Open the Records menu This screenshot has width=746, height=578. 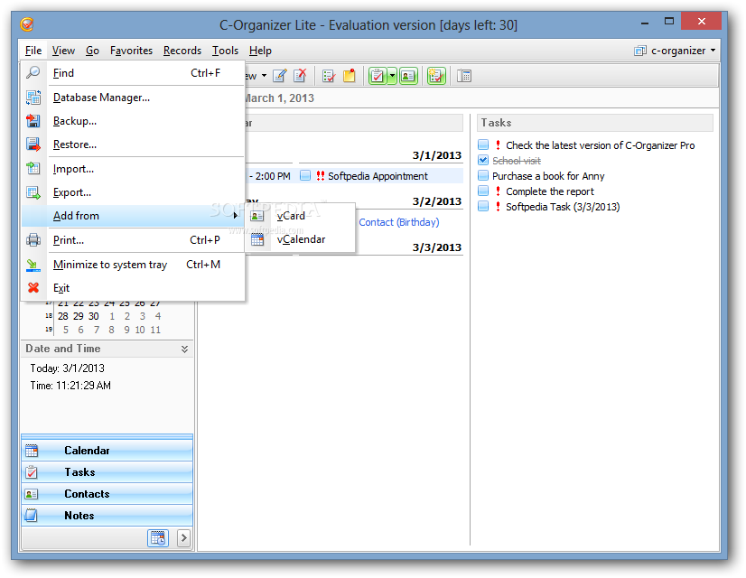[x=182, y=51]
